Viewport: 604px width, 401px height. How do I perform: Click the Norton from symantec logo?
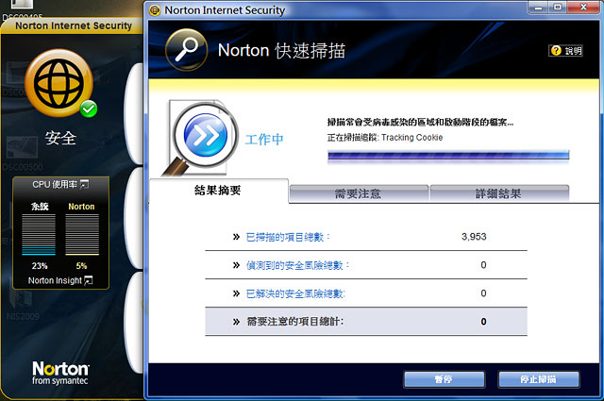pos(60,373)
